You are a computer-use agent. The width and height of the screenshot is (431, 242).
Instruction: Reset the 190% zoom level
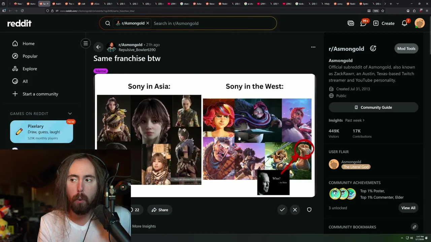(x=376, y=11)
